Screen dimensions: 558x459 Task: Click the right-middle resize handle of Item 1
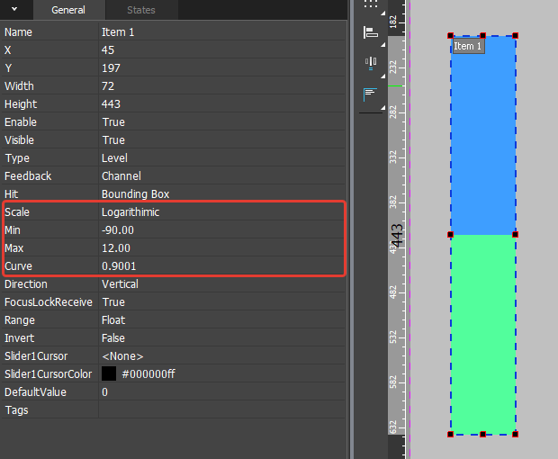click(516, 235)
